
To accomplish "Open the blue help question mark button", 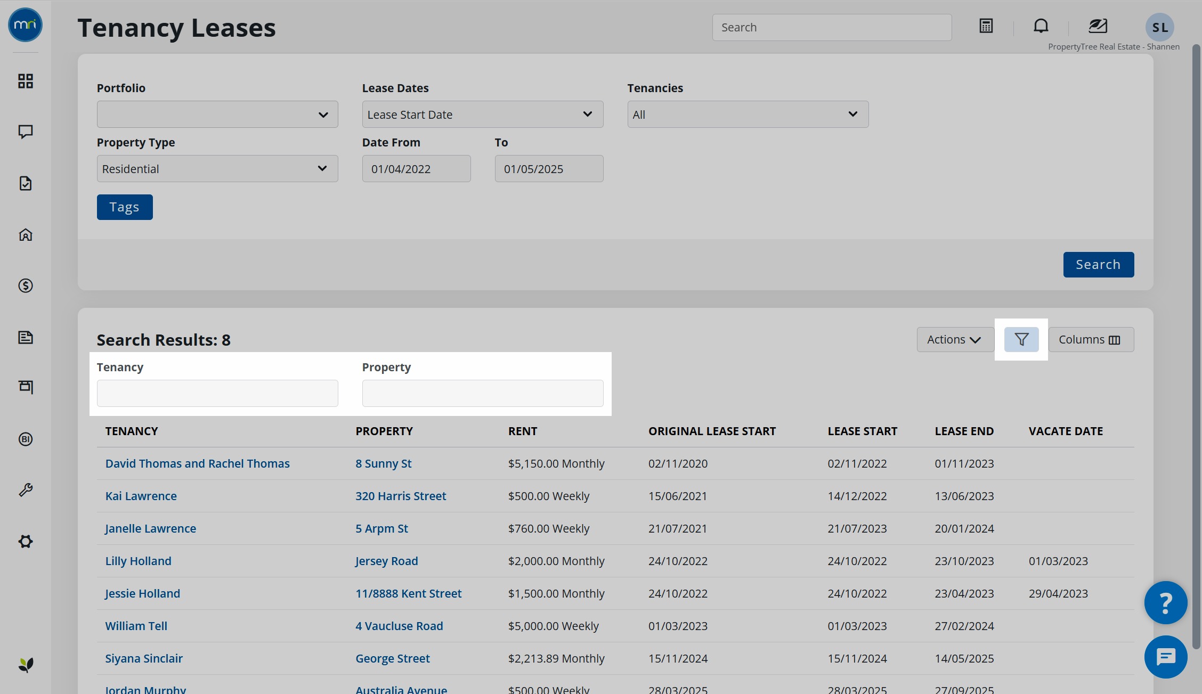I will [x=1166, y=602].
